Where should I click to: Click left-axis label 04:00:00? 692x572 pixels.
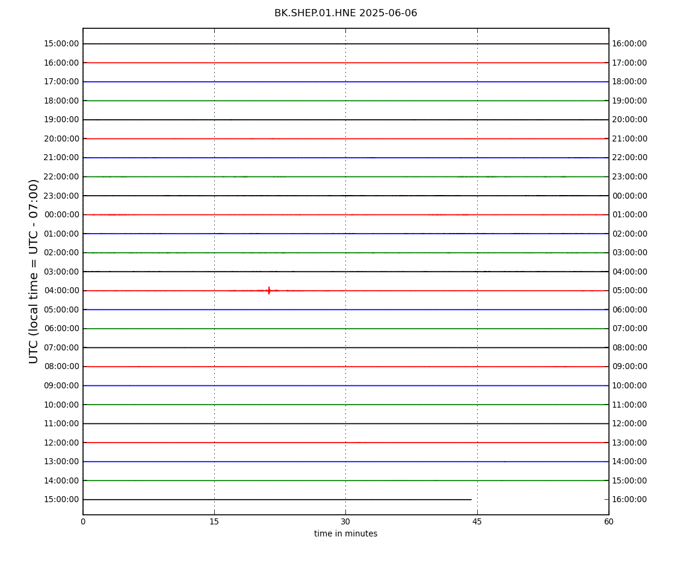(61, 291)
